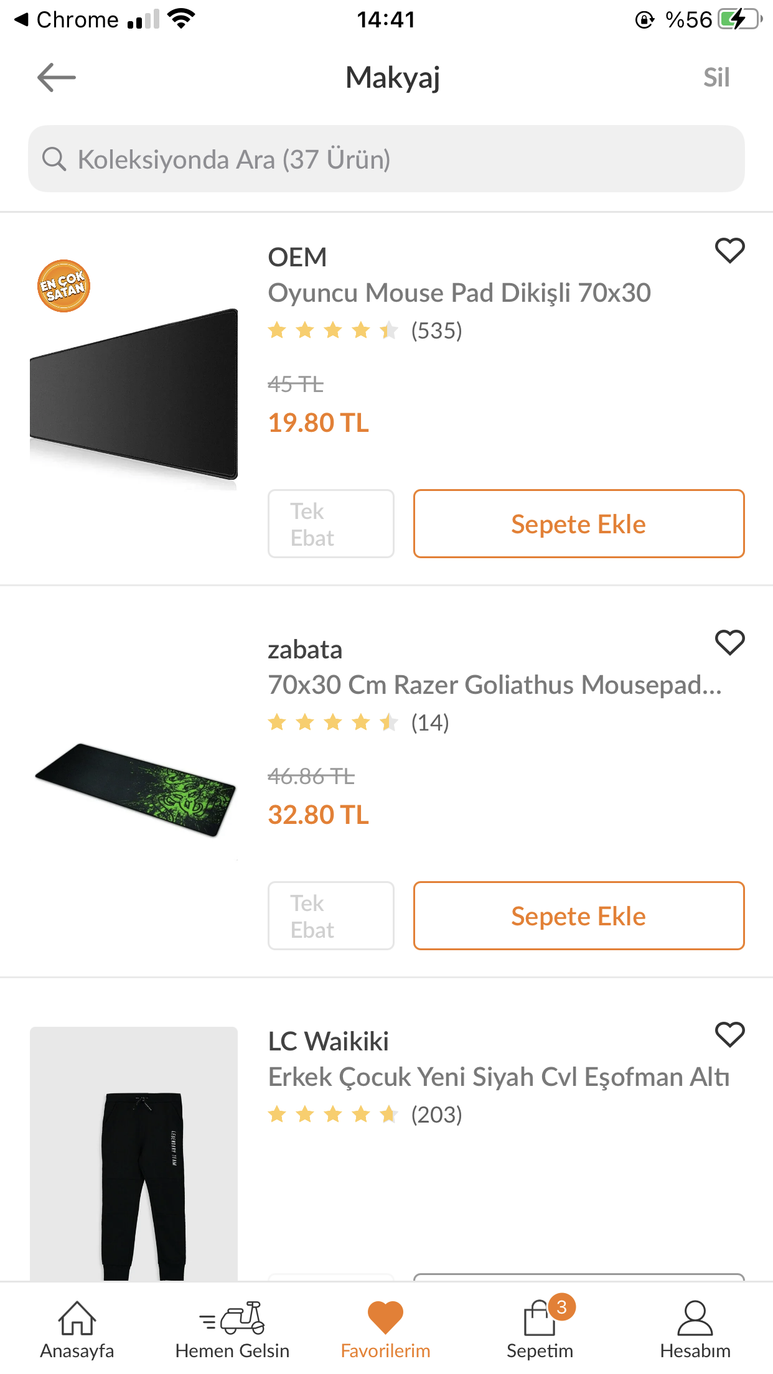
Task: Open the black OEM mouse pad image
Action: 134,393
